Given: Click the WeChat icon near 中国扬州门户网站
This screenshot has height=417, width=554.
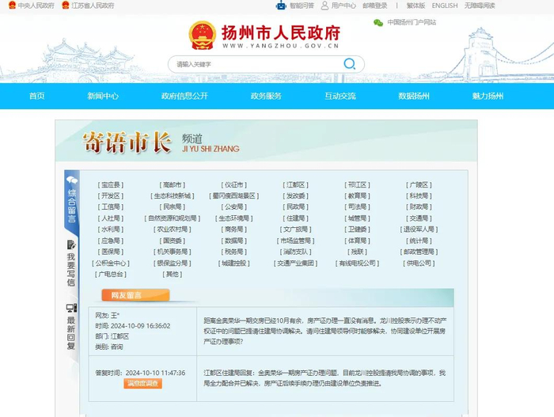Looking at the screenshot, I should click(x=378, y=23).
